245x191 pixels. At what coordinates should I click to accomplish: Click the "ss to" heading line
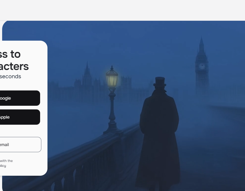[10, 54]
